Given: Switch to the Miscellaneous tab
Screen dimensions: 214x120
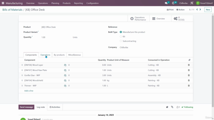Looking at the screenshot, I should [75, 55].
